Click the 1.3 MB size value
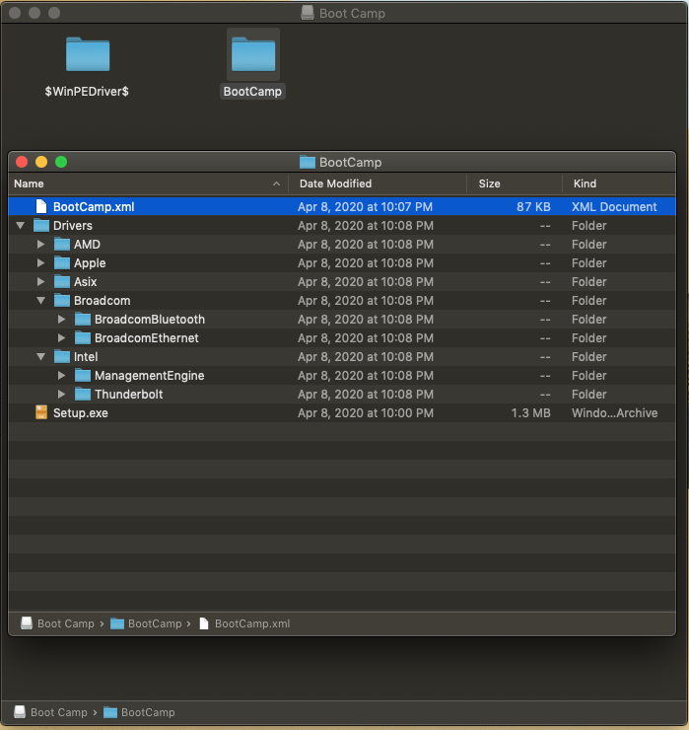Screen dimensions: 689x730 pos(531,413)
